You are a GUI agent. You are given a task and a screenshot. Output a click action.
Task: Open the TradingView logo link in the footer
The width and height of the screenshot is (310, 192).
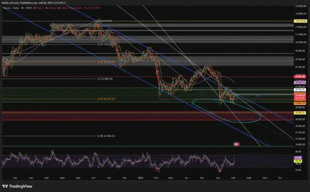pos(17,186)
